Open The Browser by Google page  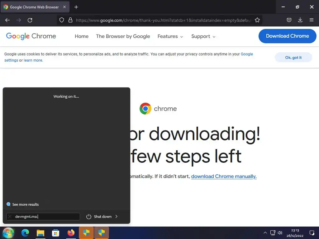[x=123, y=36]
